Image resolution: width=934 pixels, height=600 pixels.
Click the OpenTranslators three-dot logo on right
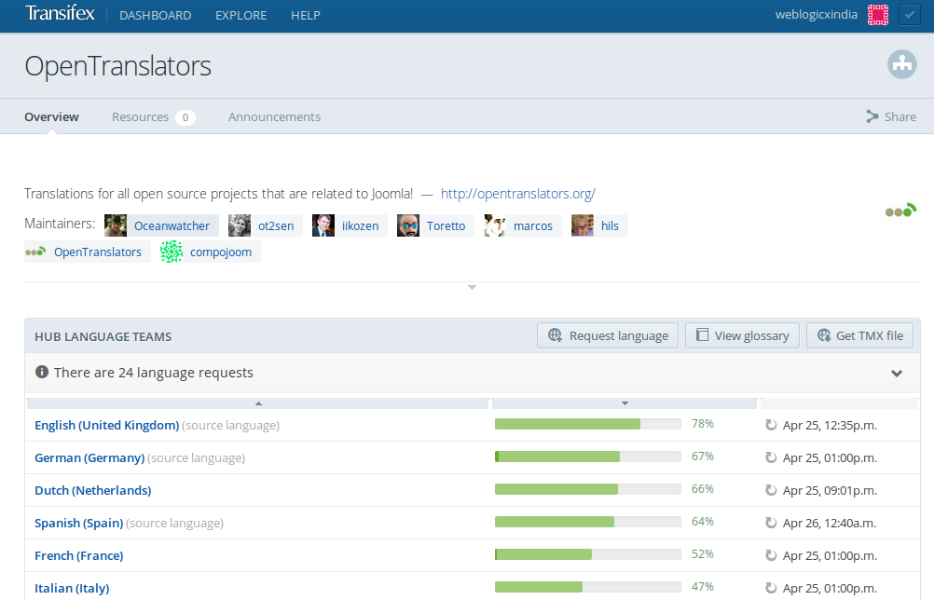pos(900,211)
